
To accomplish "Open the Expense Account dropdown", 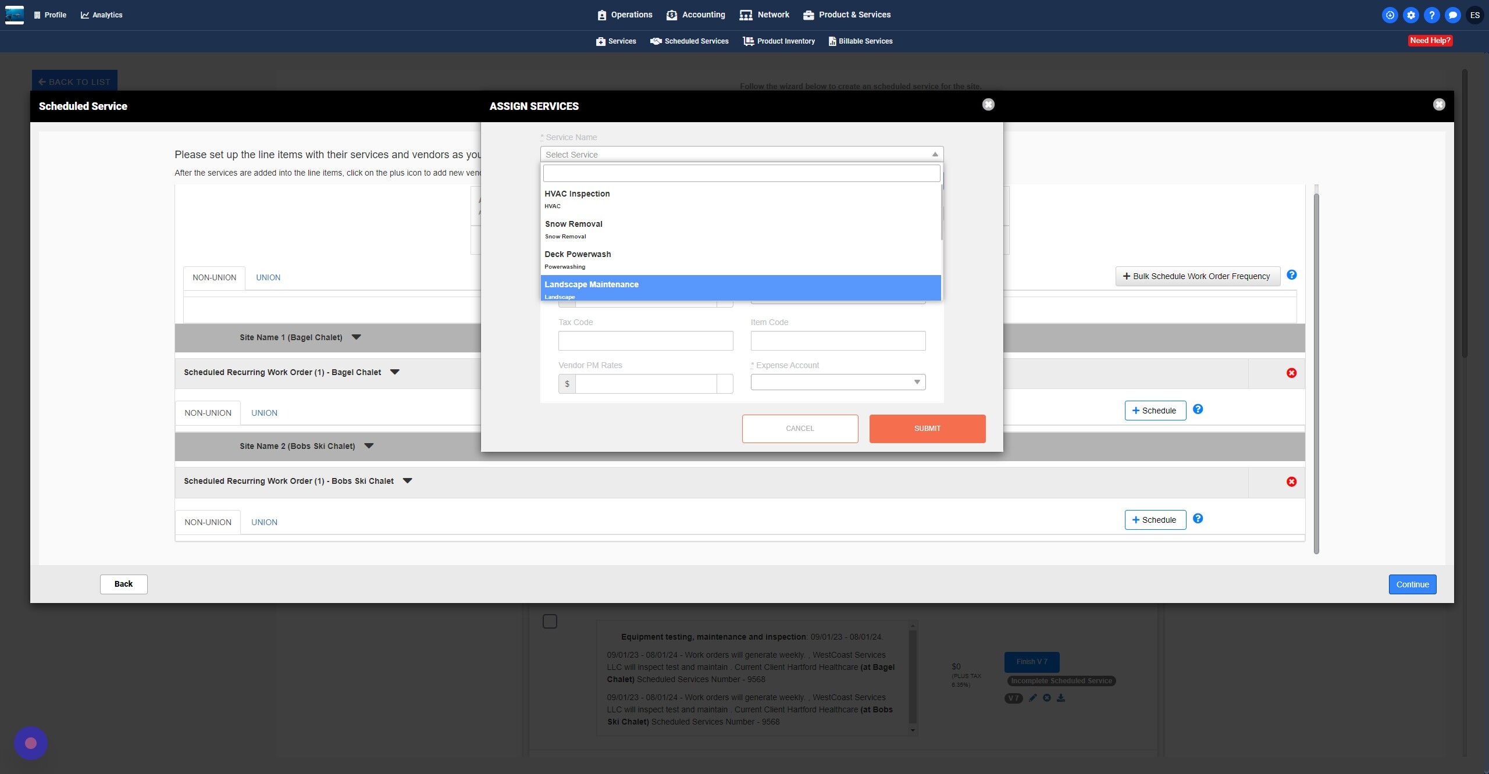I will pyautogui.click(x=838, y=382).
